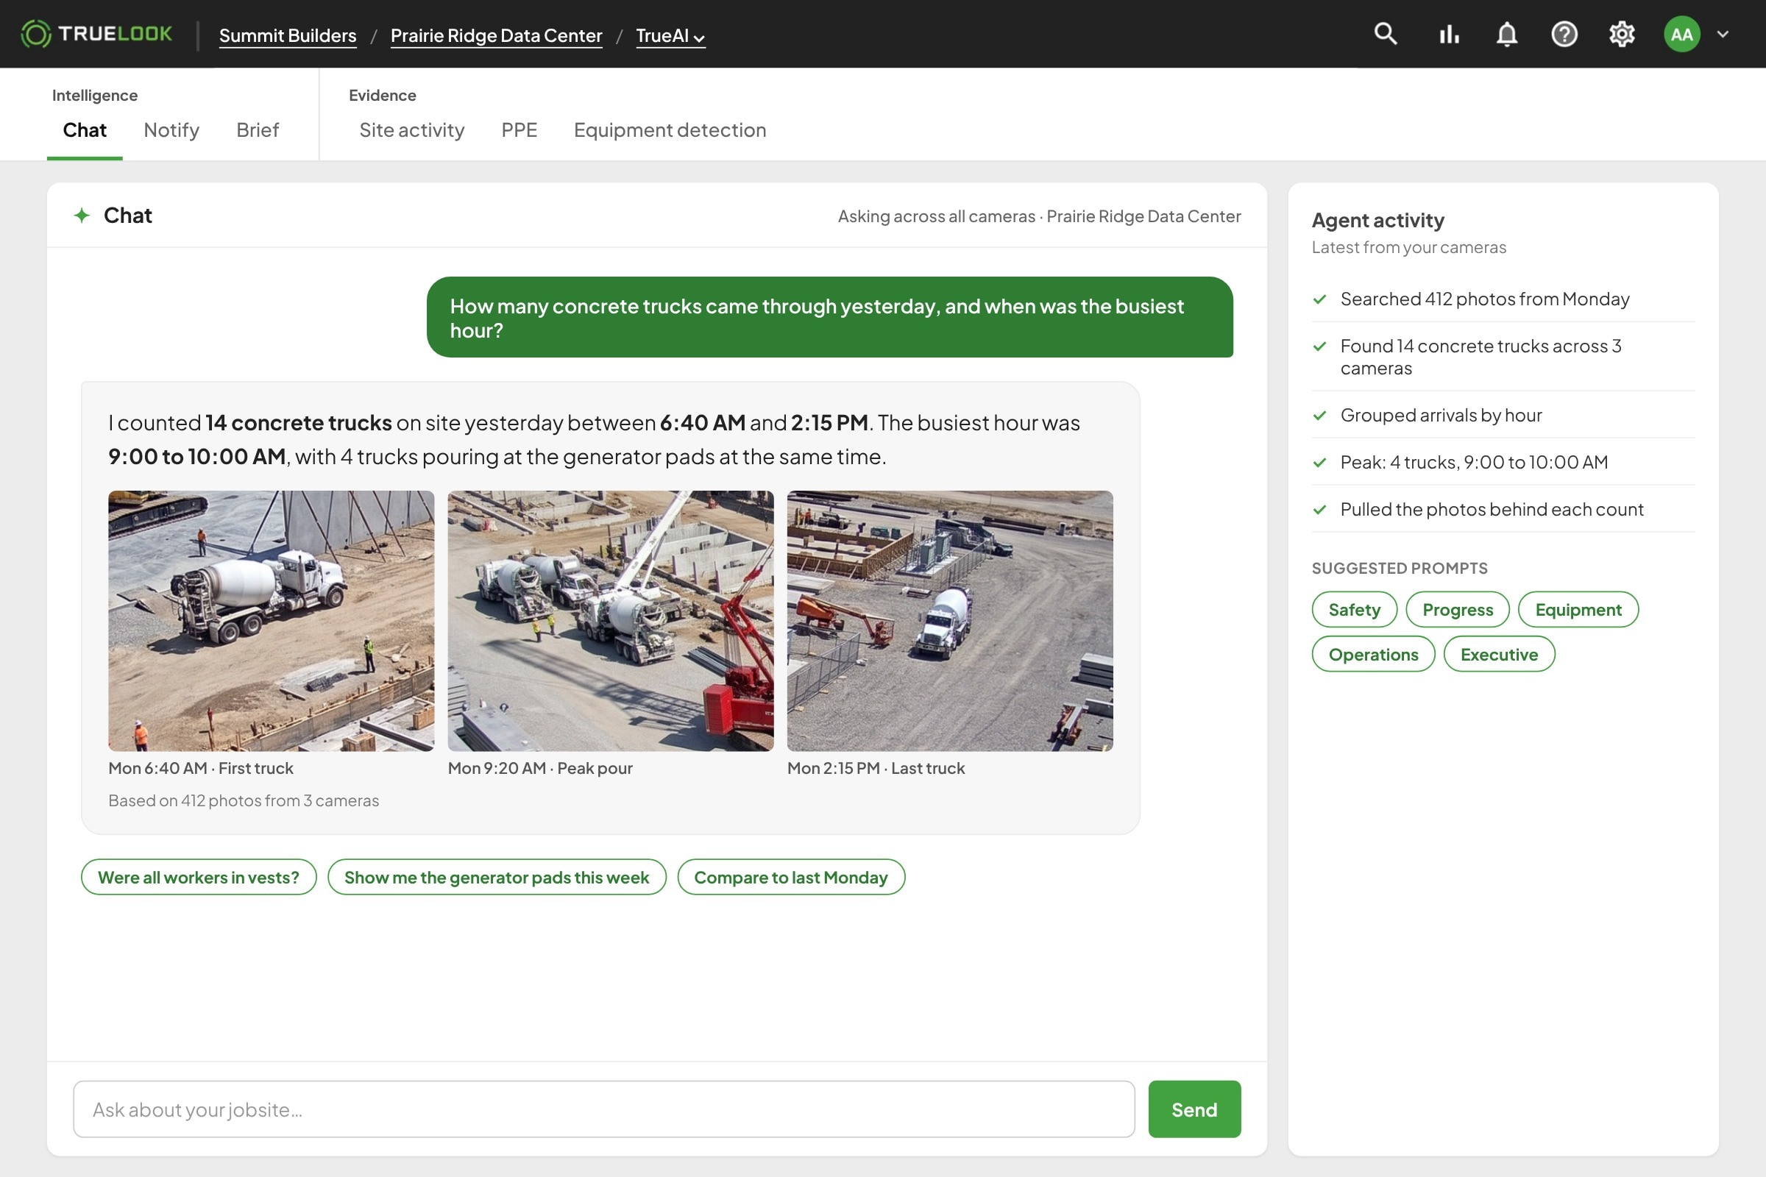Select the Equipment suggested prompt

coord(1578,609)
